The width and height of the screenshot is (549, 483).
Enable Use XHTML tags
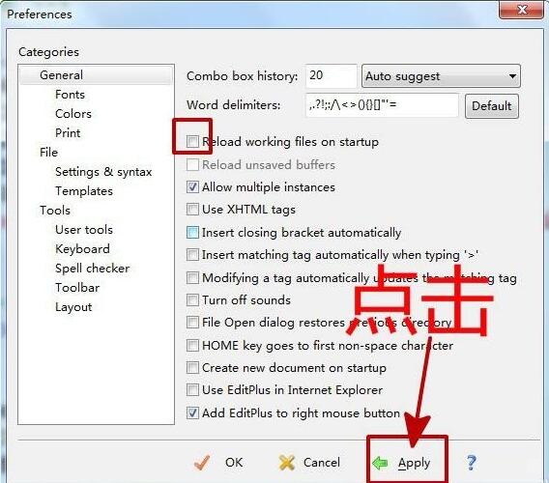pos(192,210)
